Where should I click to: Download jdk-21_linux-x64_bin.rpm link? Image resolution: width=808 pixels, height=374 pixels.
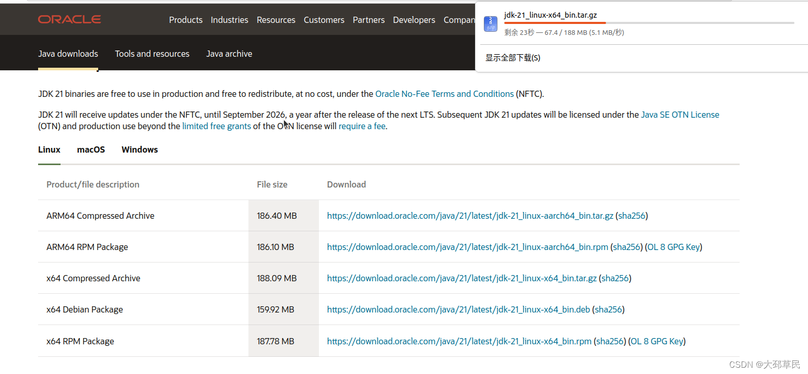pyautogui.click(x=459, y=341)
